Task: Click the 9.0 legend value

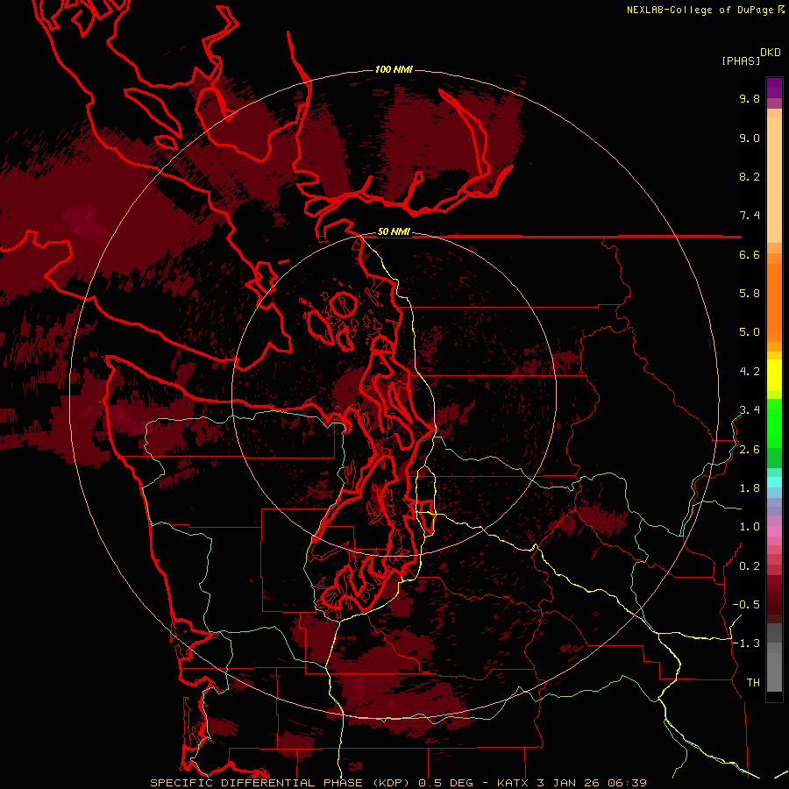Action: 750,138
